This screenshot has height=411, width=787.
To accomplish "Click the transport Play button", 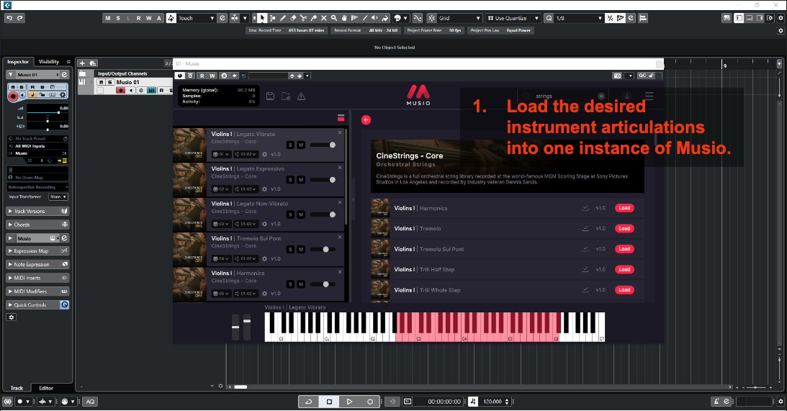I will click(x=349, y=402).
